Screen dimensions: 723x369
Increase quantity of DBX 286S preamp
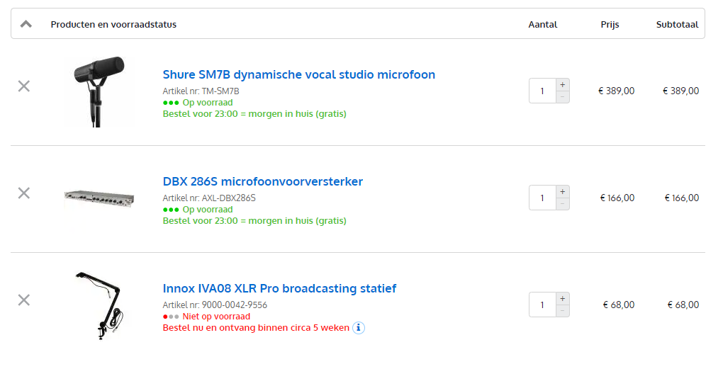(x=563, y=191)
